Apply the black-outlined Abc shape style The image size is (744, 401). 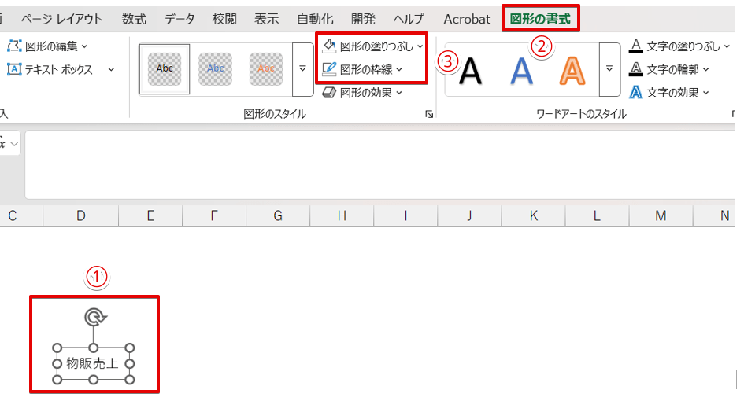tap(165, 69)
